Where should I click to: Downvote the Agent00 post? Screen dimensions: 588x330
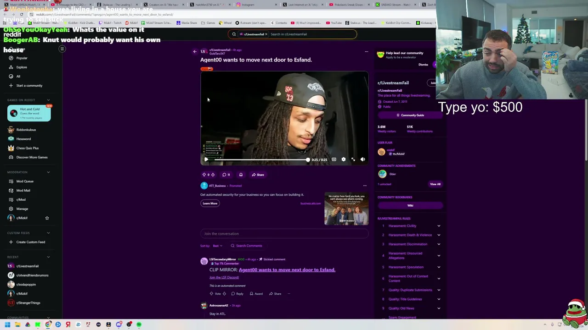213,175
